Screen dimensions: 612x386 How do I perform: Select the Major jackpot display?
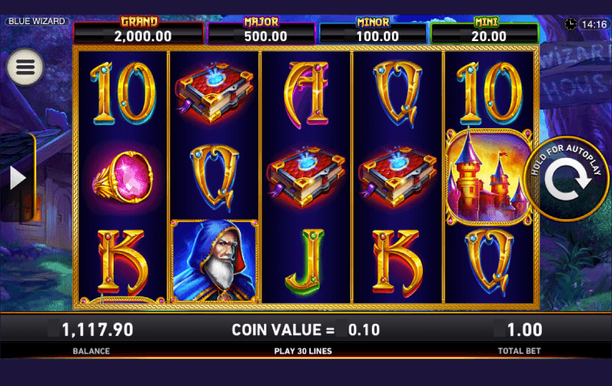(261, 31)
